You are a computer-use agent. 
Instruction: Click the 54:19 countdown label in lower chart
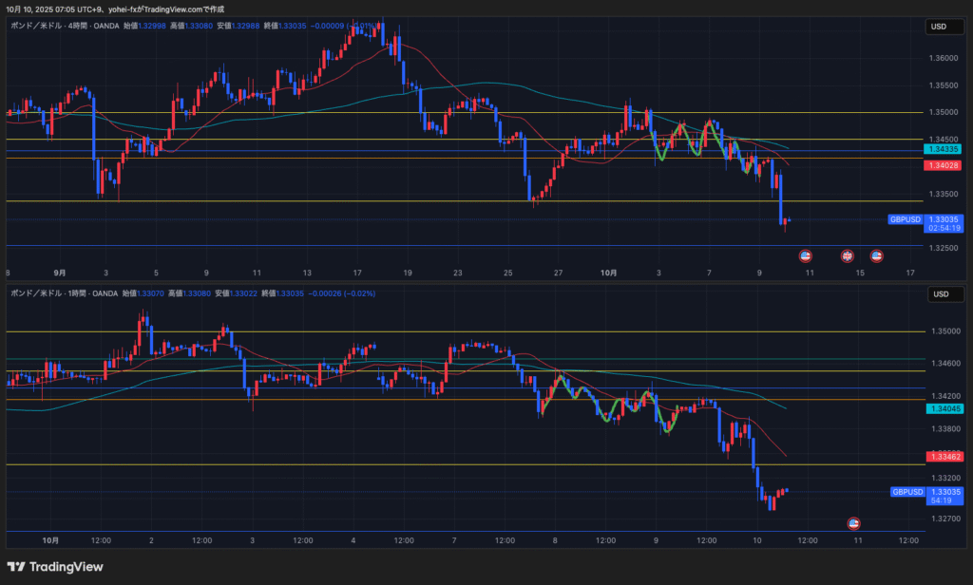click(944, 500)
